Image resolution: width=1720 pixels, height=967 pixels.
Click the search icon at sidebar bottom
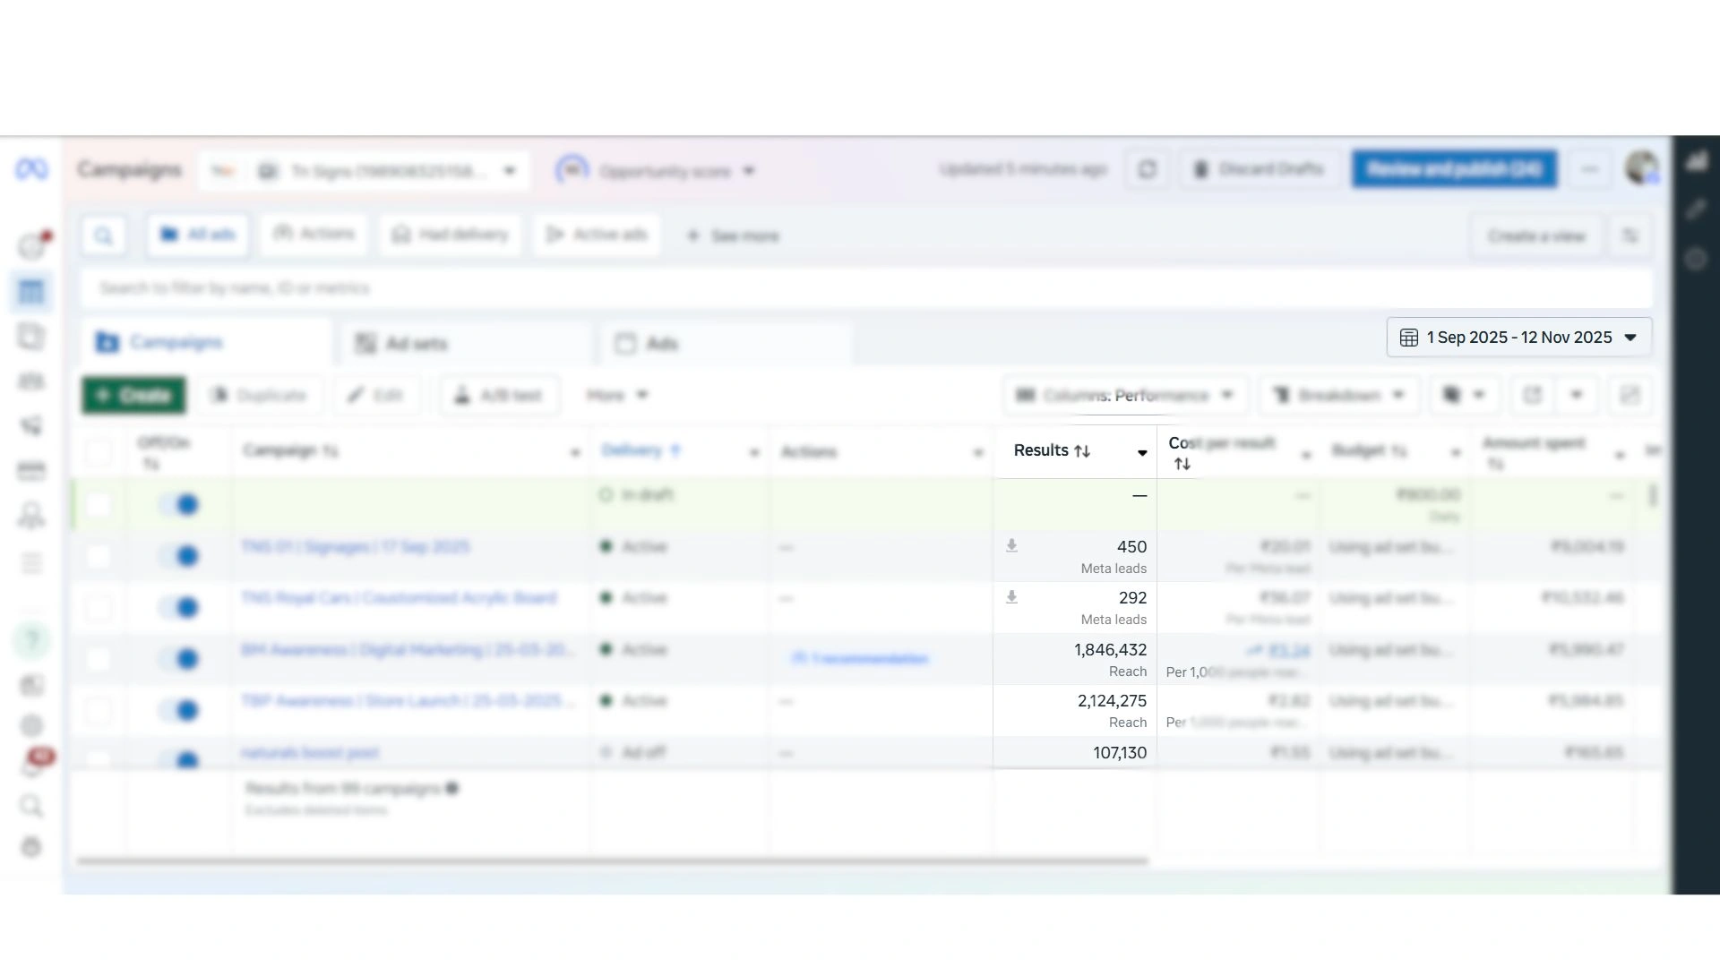tap(32, 806)
